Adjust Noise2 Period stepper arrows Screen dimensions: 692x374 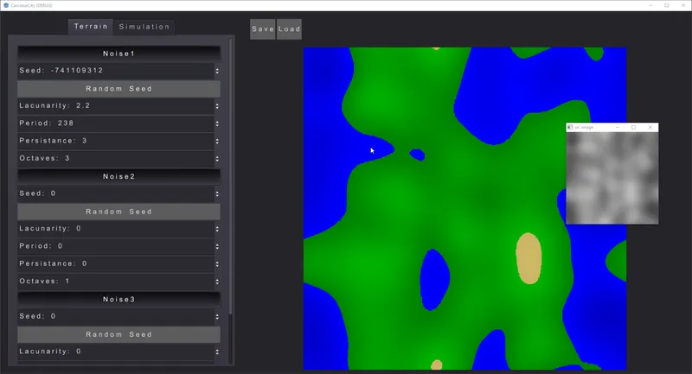pos(217,246)
